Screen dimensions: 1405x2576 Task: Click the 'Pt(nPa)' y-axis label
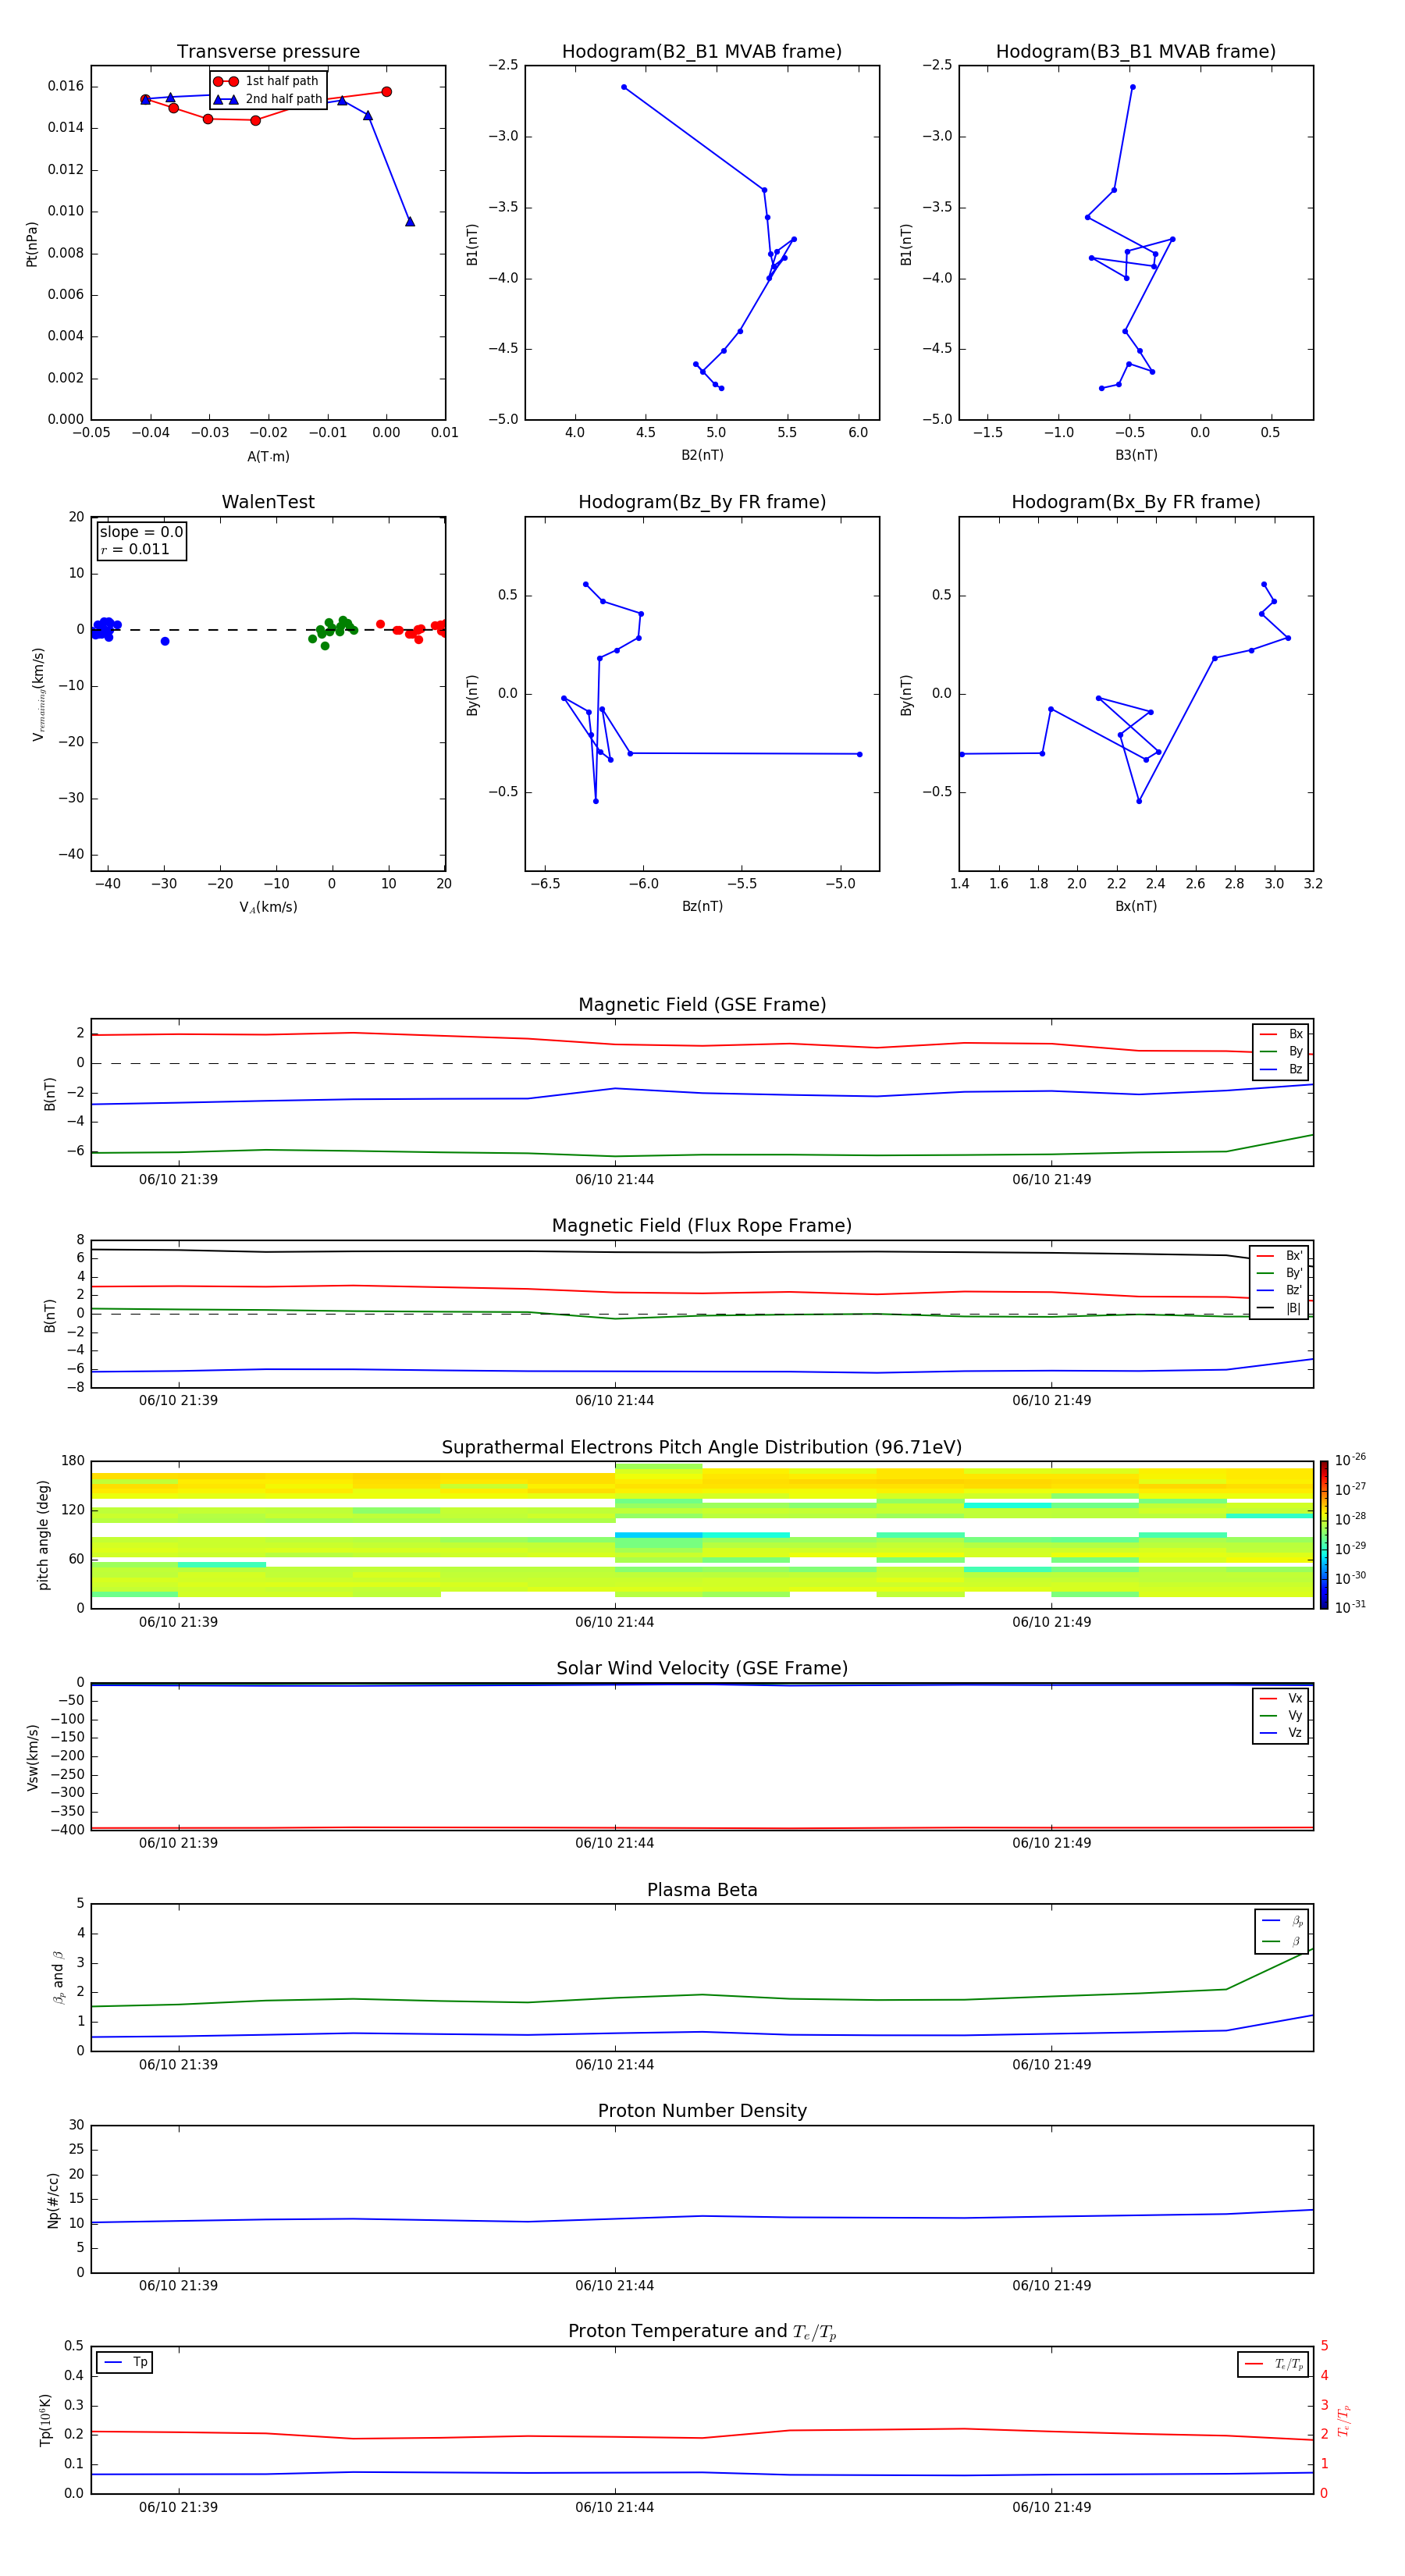click(x=32, y=244)
